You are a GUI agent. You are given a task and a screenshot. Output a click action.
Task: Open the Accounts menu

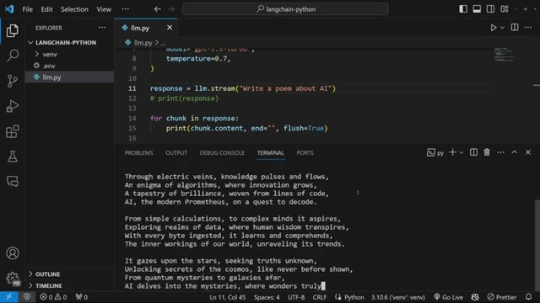pos(13,253)
